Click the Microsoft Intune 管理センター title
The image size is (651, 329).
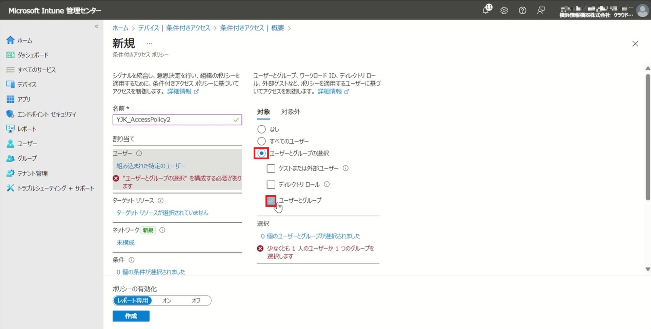[55, 11]
